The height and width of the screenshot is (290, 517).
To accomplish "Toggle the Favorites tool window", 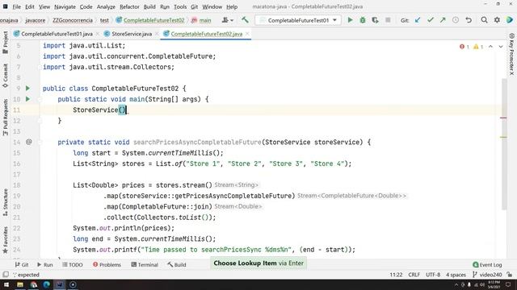I will 6,240.
